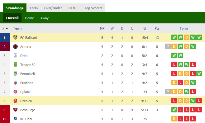The height and width of the screenshot is (123, 205).
Task: Select the Away standings filter
Action: [x=45, y=18]
